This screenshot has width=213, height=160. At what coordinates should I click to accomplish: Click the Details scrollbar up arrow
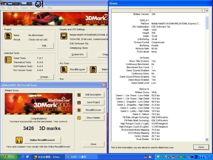pyautogui.click(x=207, y=11)
